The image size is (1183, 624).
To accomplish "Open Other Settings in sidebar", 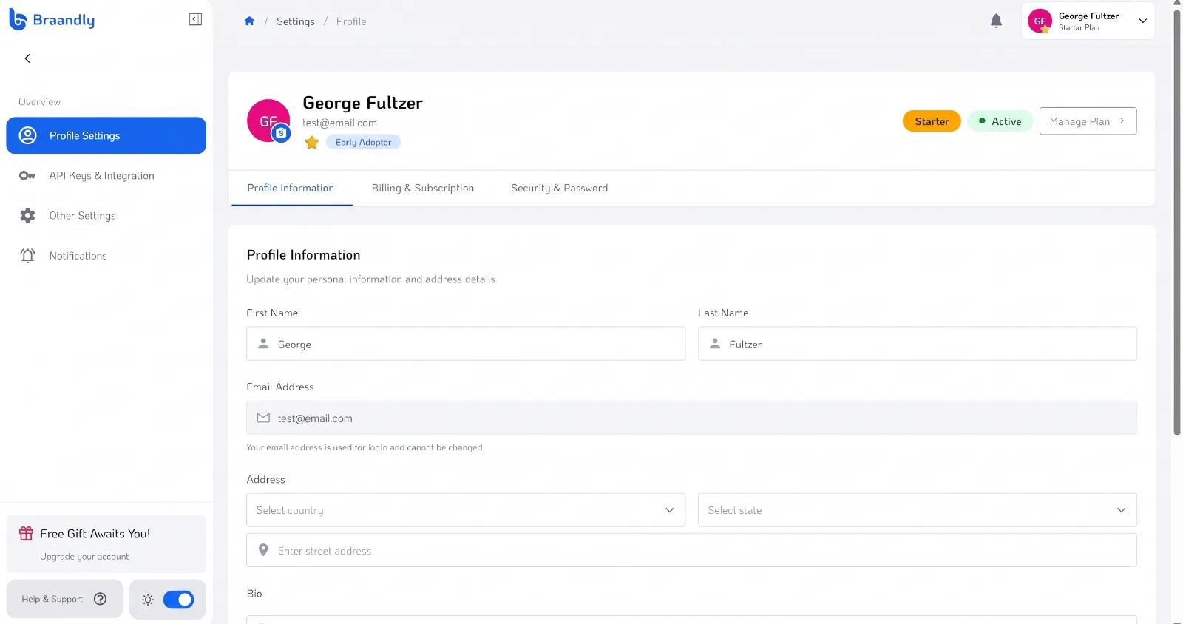I will coord(106,216).
